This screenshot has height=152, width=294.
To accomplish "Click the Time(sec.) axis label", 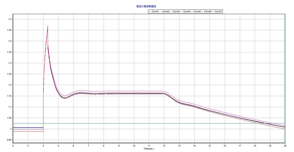I will (149, 148).
